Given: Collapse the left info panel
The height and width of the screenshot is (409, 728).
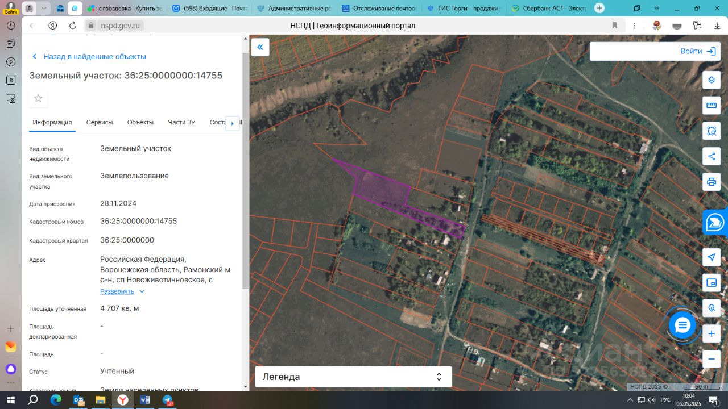Looking at the screenshot, I should coord(260,47).
